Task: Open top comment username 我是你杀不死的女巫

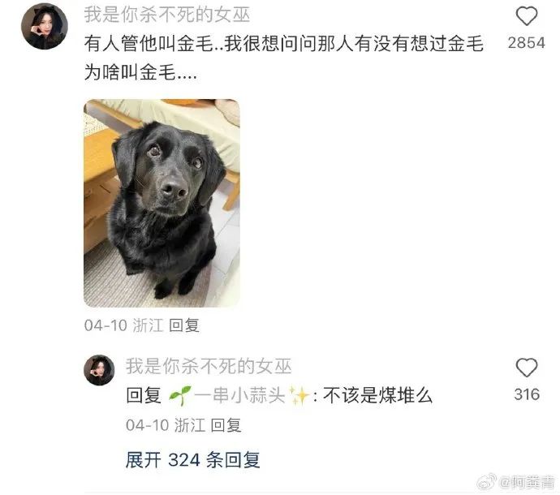Action: (167, 15)
